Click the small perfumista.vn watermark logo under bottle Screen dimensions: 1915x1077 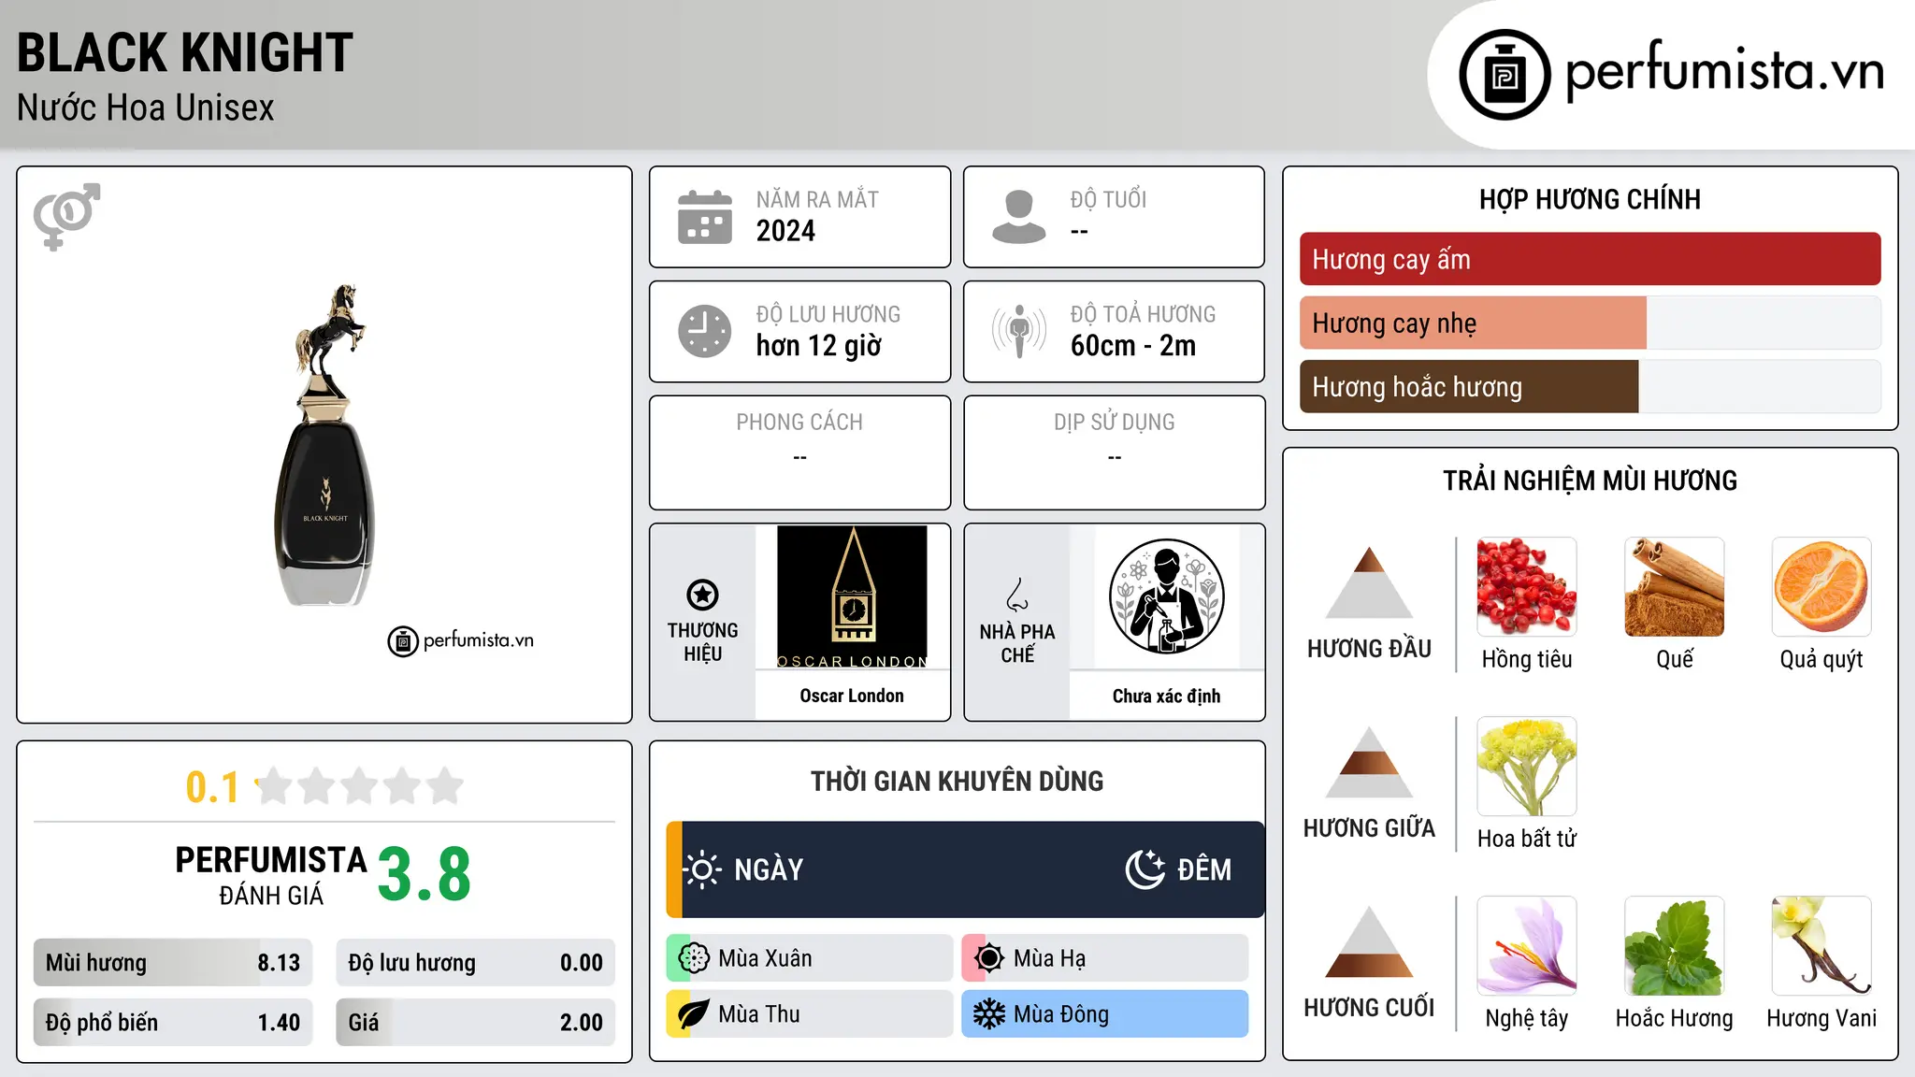pyautogui.click(x=461, y=641)
